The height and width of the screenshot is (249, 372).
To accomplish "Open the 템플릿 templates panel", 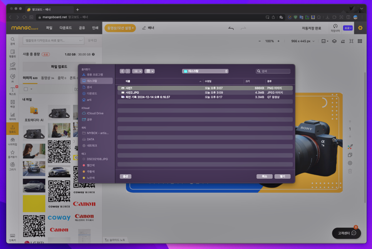I will (x=13, y=54).
